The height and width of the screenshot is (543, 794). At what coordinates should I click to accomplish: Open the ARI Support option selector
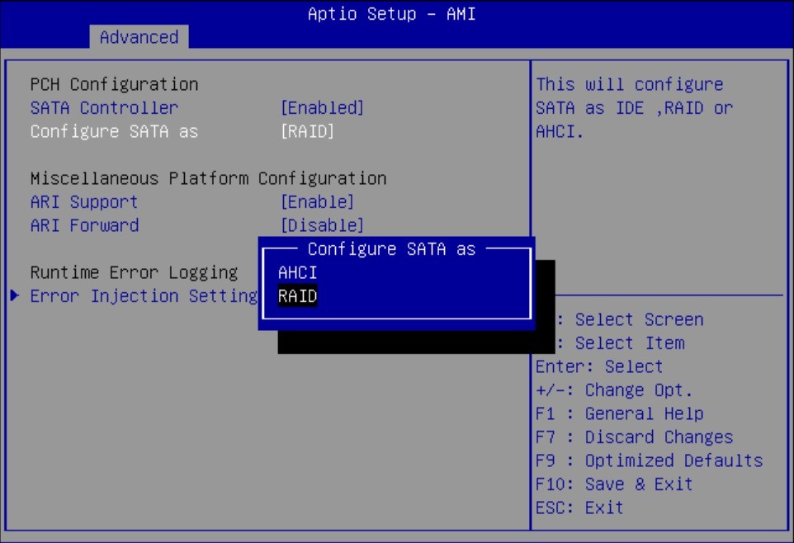(83, 201)
